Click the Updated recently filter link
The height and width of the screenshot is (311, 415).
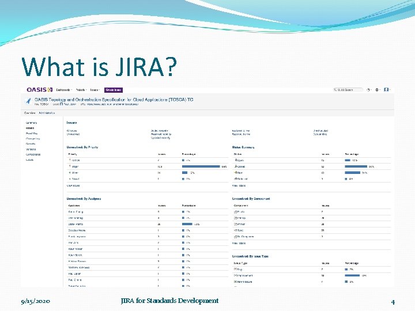161,138
